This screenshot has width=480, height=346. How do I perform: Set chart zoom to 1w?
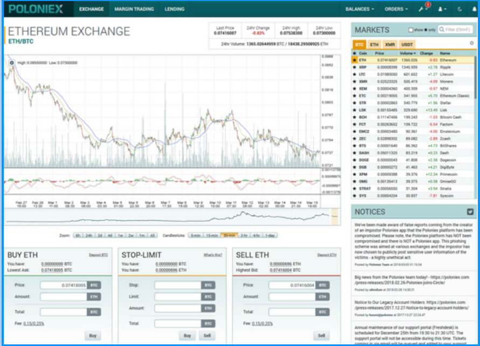pyautogui.click(x=120, y=235)
